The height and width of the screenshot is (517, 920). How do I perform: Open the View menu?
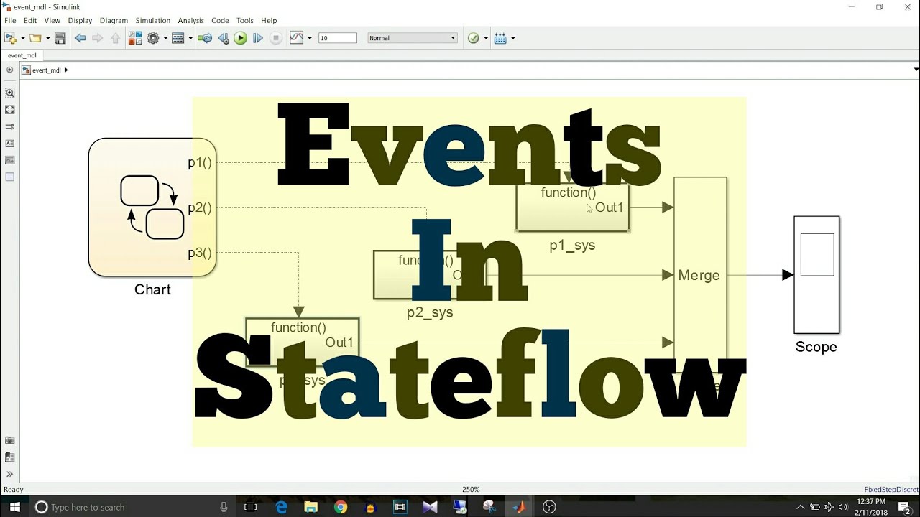click(52, 21)
